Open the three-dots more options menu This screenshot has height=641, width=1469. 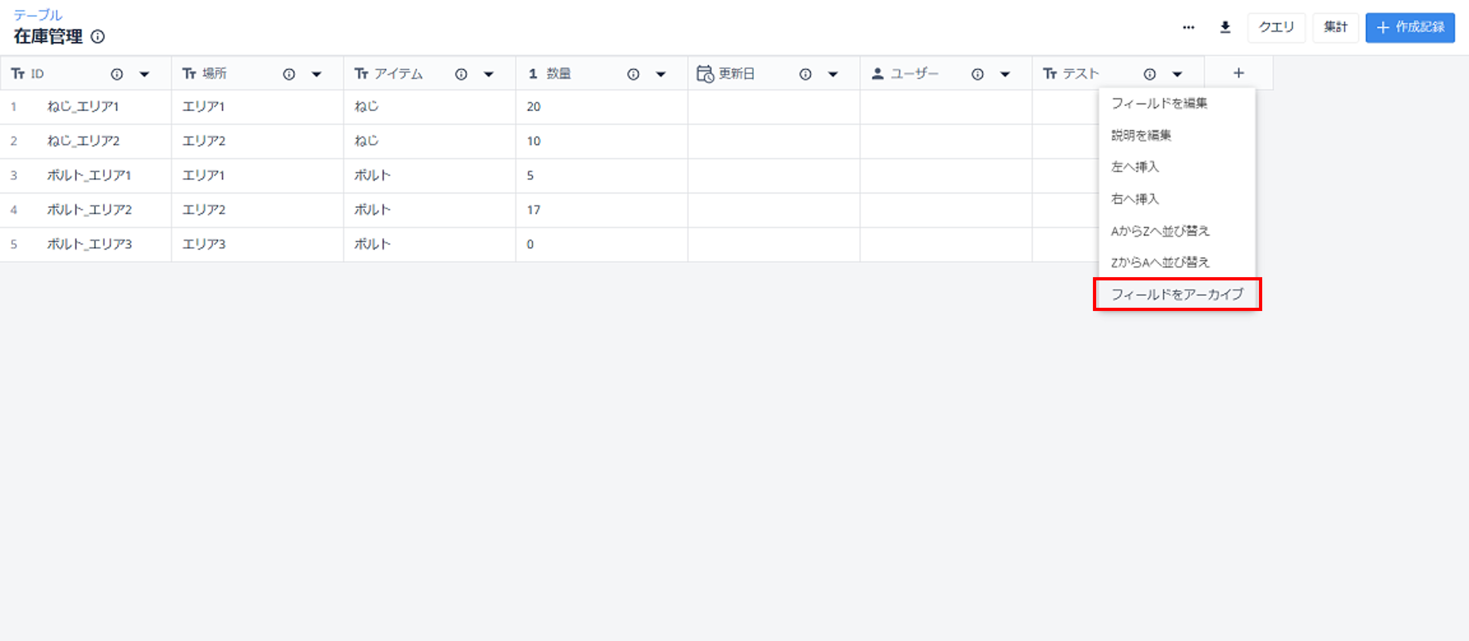1188,27
